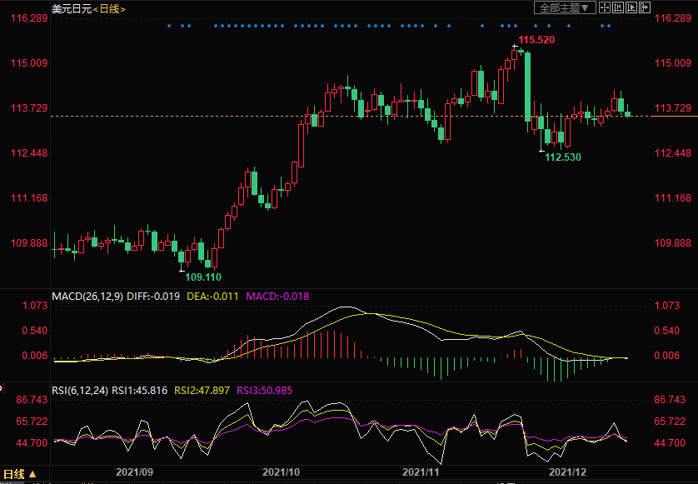The height and width of the screenshot is (484, 698).
Task: Click the DIFF:-0.019 value label
Action: [x=153, y=296]
